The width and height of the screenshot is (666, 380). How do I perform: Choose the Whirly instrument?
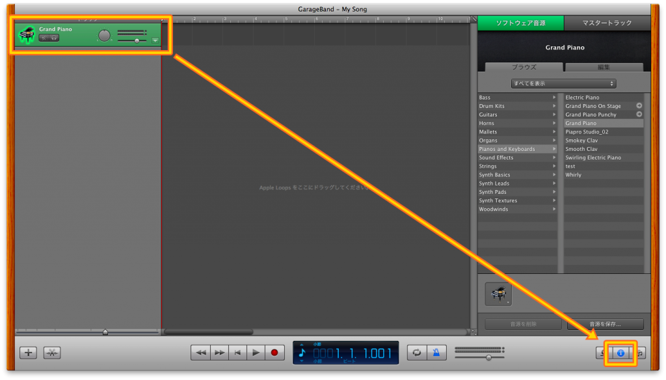tap(604, 174)
